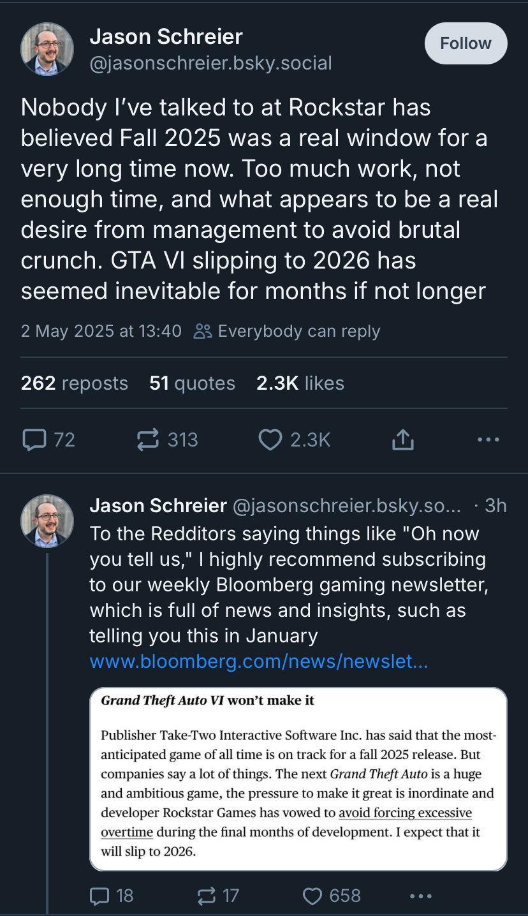This screenshot has width=528, height=916.
Task: View the 262 reposts list
Action: click(75, 383)
